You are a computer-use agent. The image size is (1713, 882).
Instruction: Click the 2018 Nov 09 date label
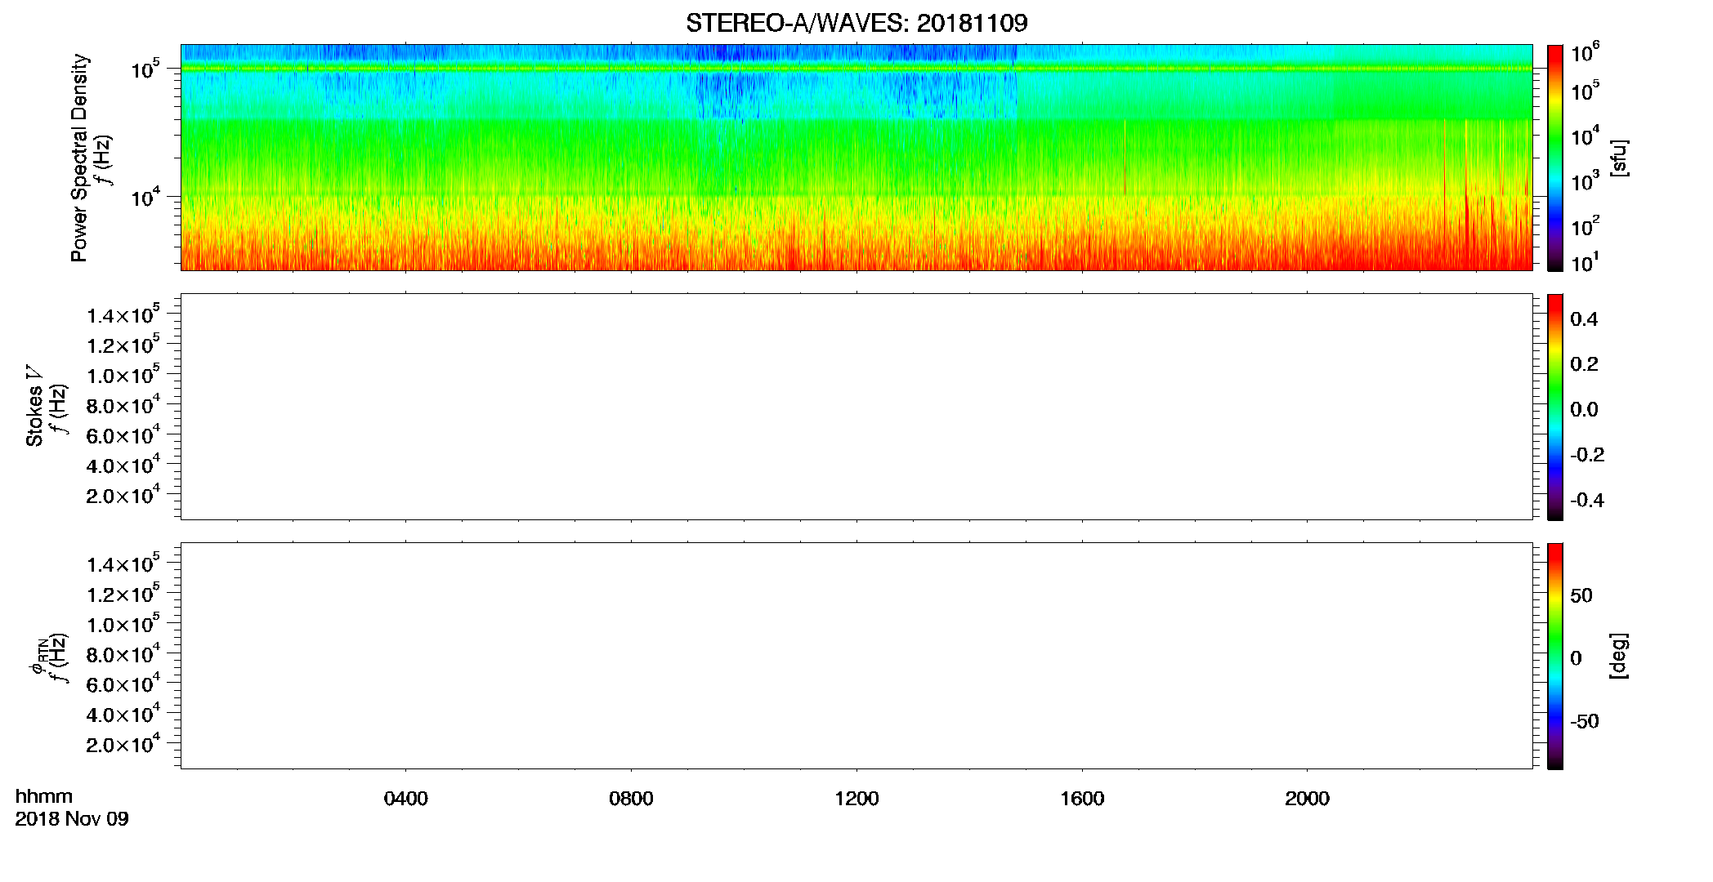(x=72, y=819)
